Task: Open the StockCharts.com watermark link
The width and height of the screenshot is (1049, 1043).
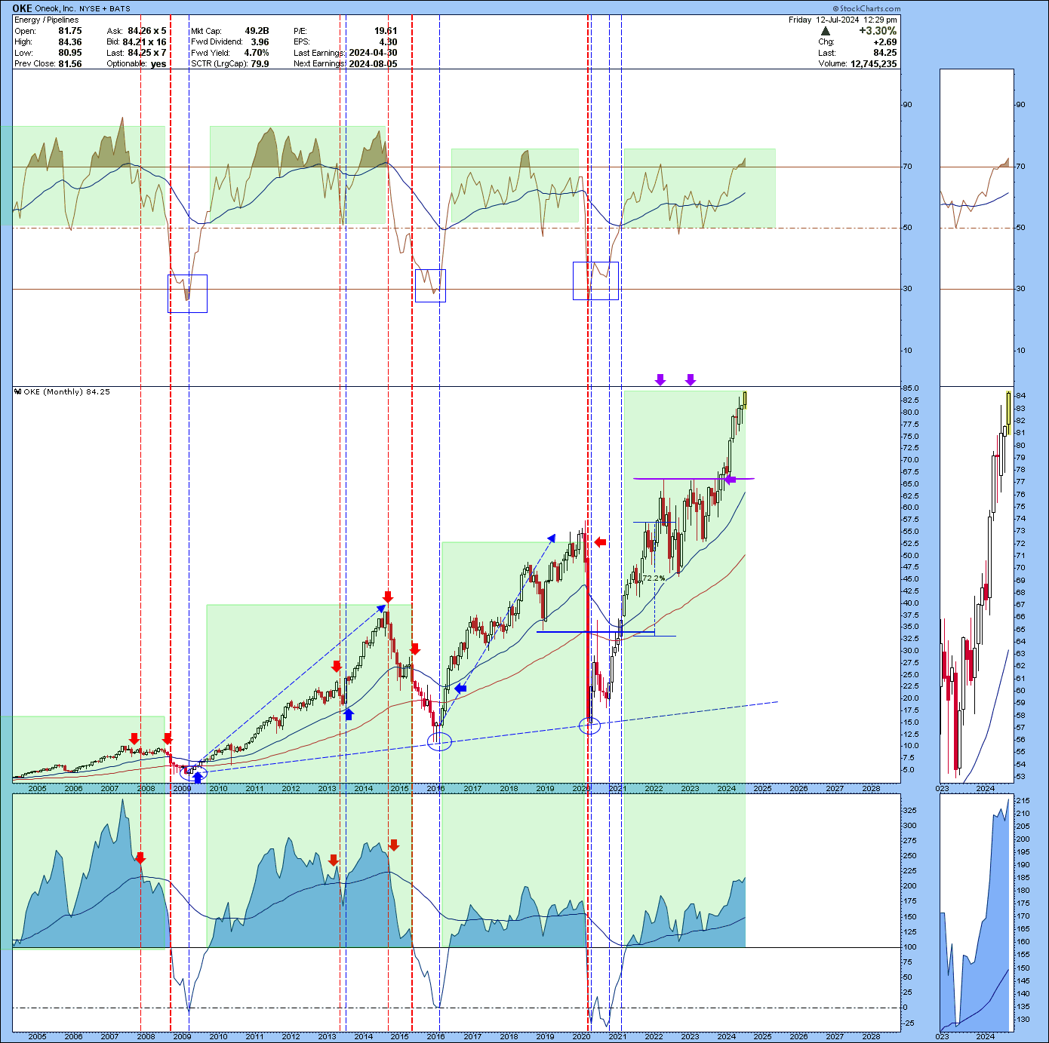Action: [x=866, y=9]
